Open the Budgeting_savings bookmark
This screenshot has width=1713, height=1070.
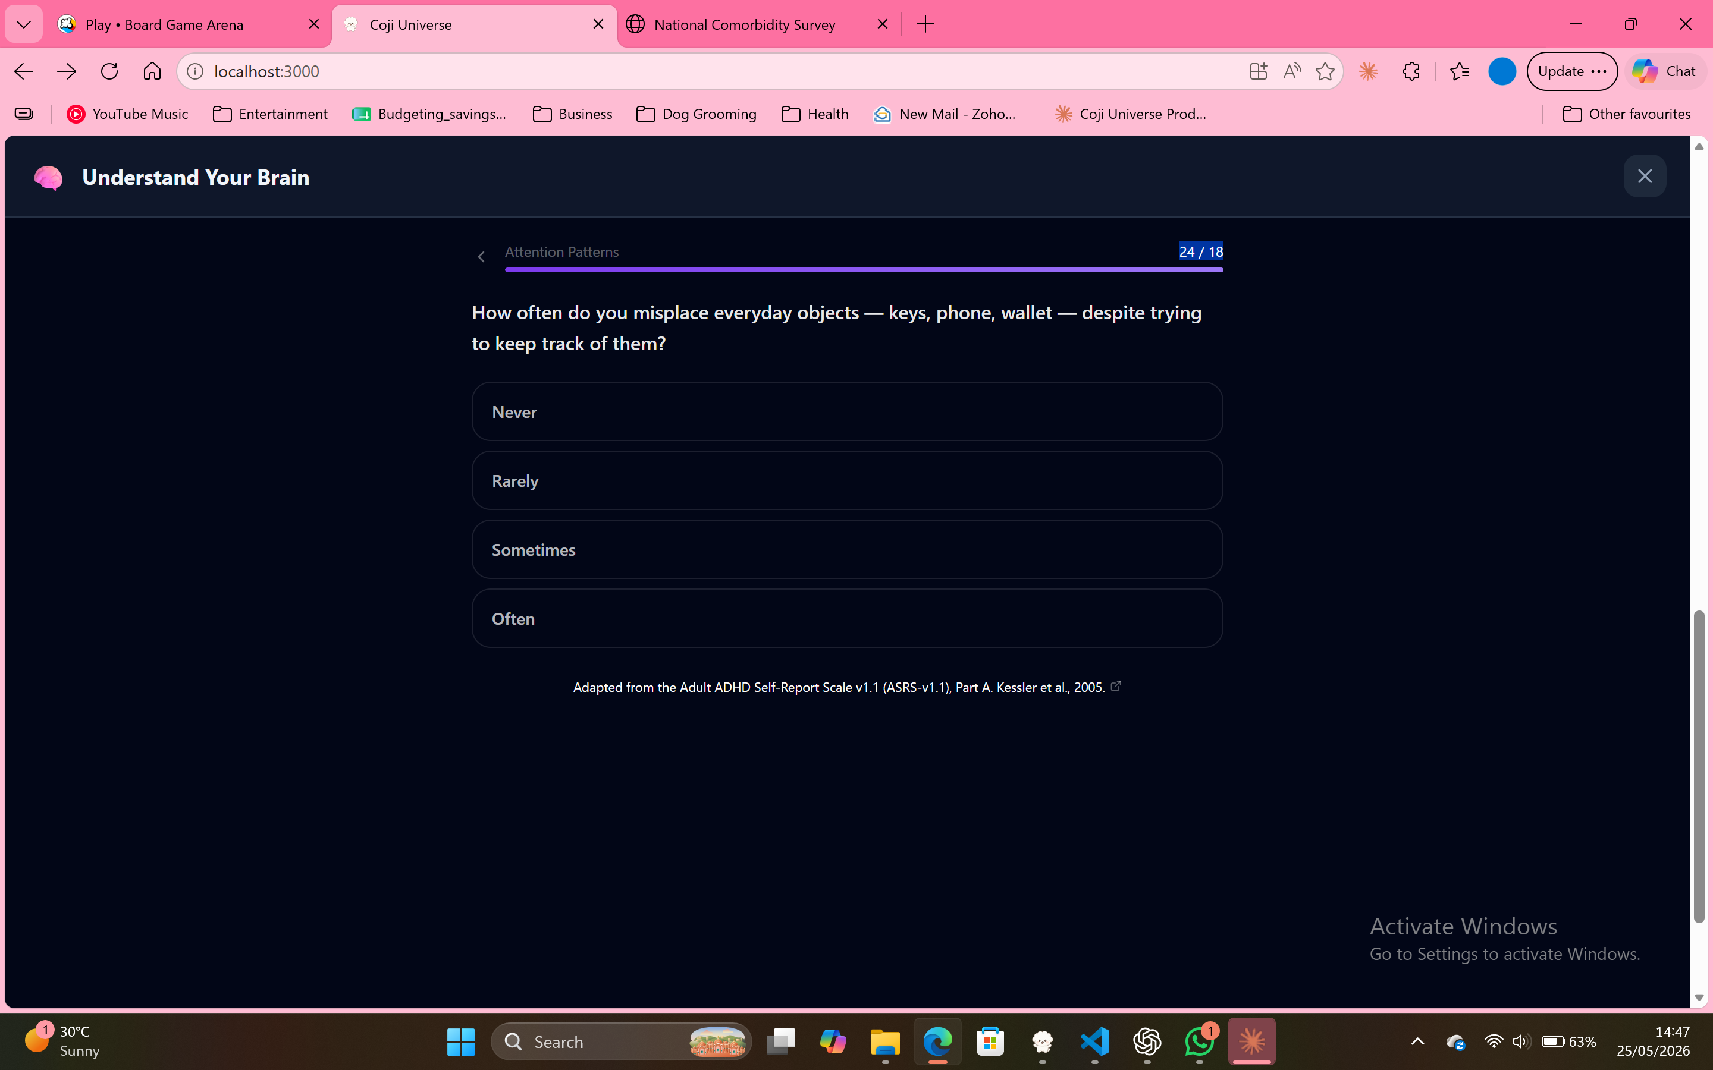(x=429, y=114)
